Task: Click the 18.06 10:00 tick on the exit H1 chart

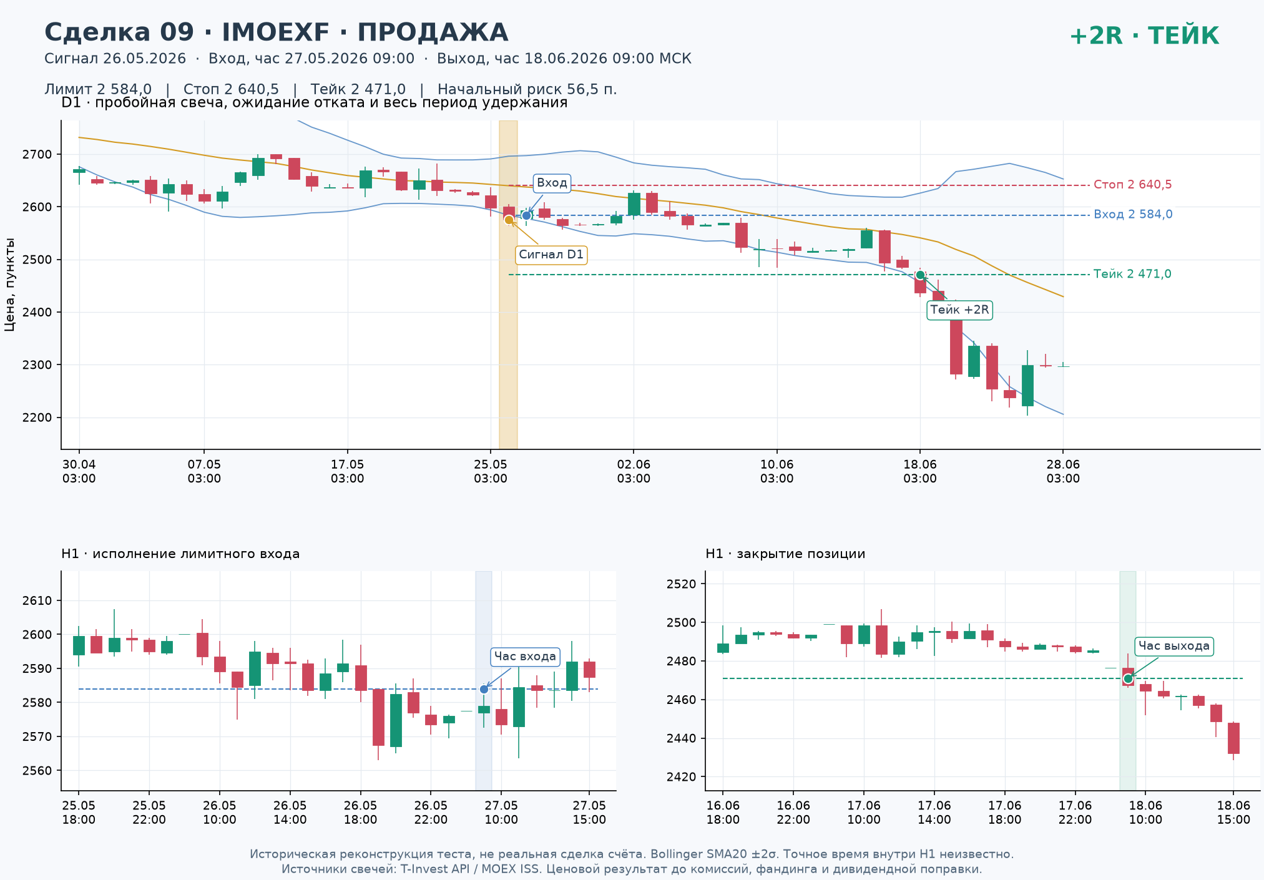Action: pos(1145,813)
